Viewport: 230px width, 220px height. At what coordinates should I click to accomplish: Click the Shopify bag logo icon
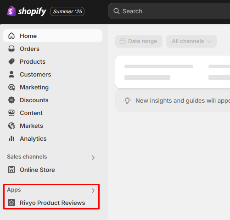click(11, 11)
